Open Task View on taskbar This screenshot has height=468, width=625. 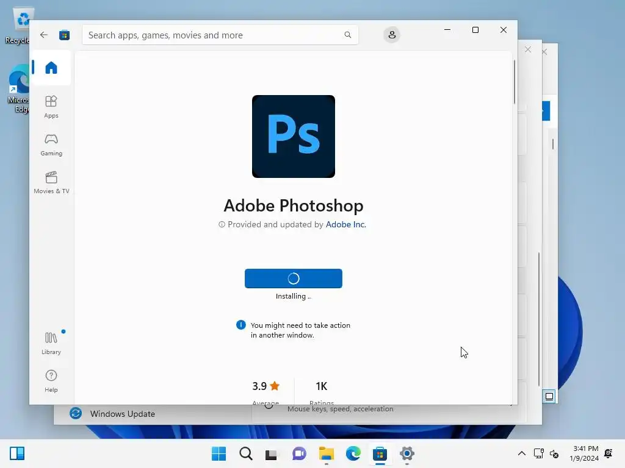(272, 453)
